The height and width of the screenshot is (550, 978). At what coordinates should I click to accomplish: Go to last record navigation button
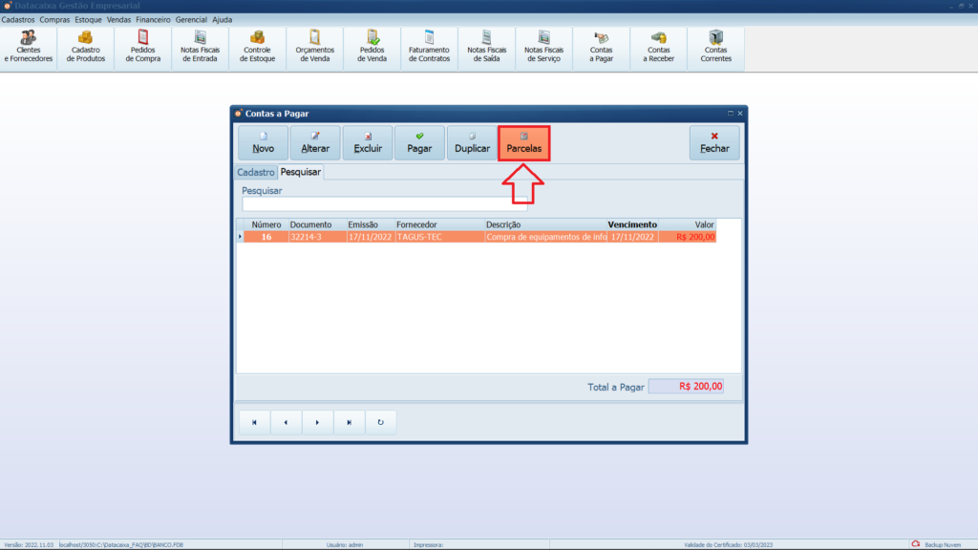point(349,422)
